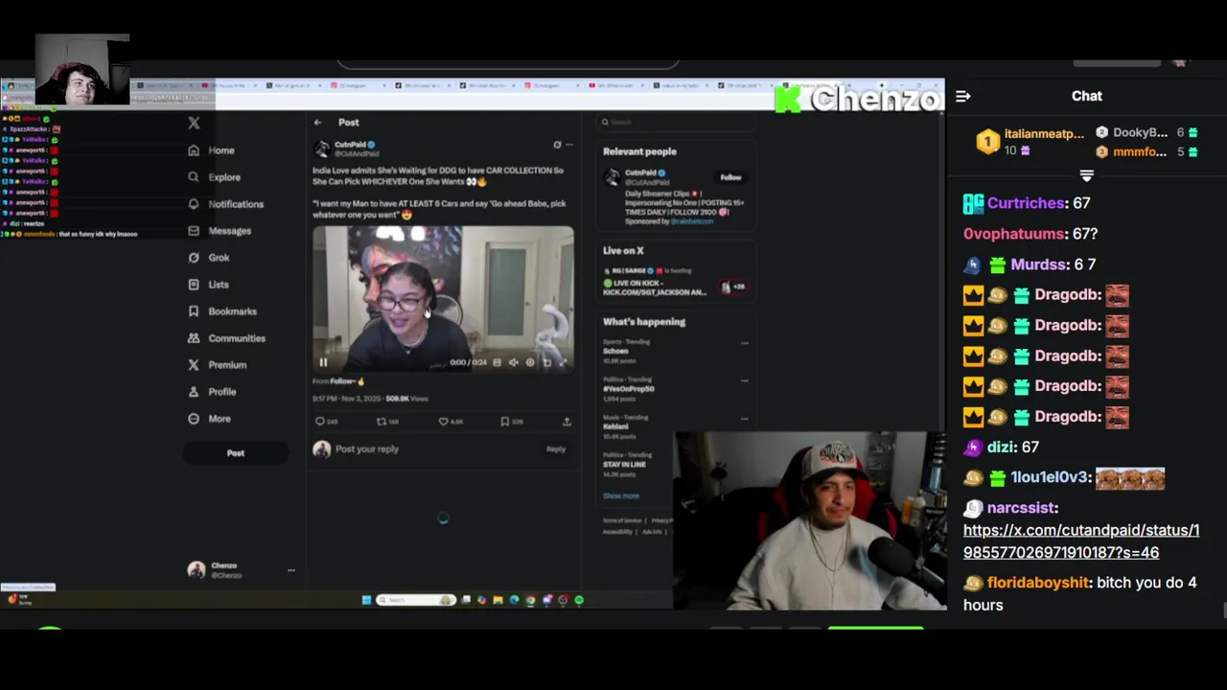Open the Windows Start button

[366, 601]
